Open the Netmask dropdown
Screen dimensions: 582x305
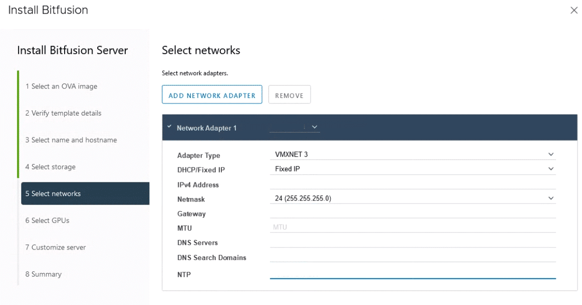pos(413,198)
